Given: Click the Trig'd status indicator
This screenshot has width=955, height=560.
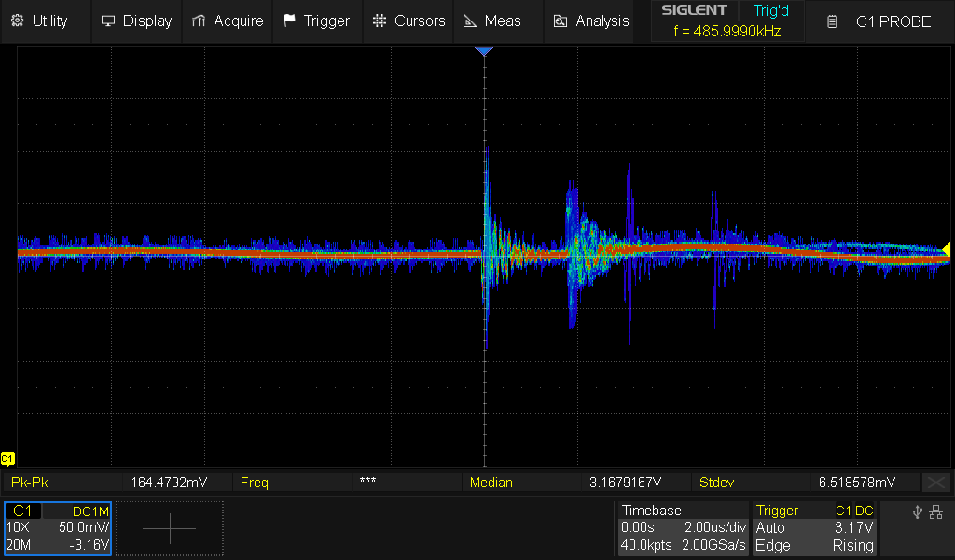Looking at the screenshot, I should coord(771,11).
